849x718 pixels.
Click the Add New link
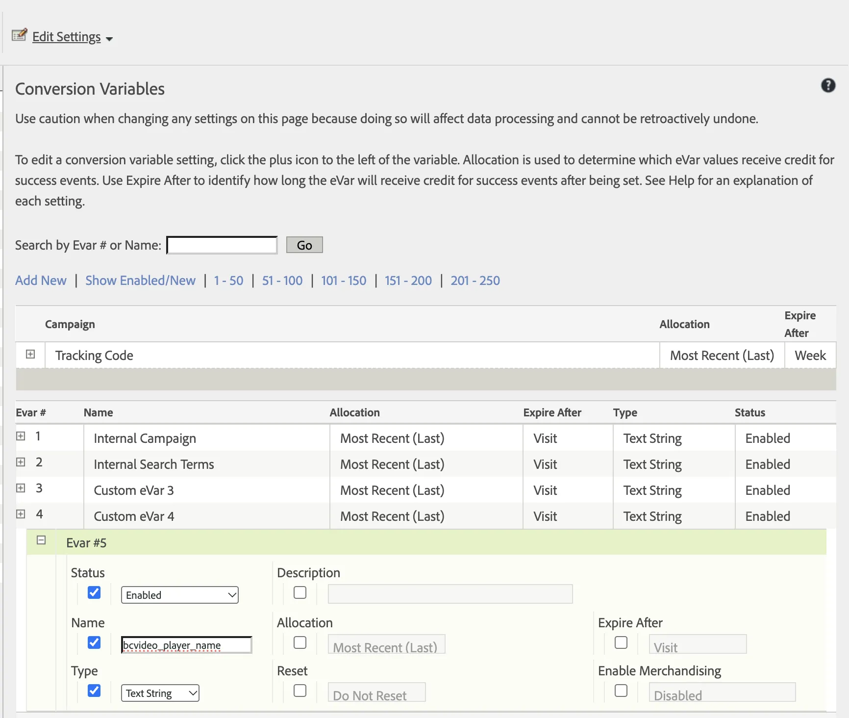41,281
